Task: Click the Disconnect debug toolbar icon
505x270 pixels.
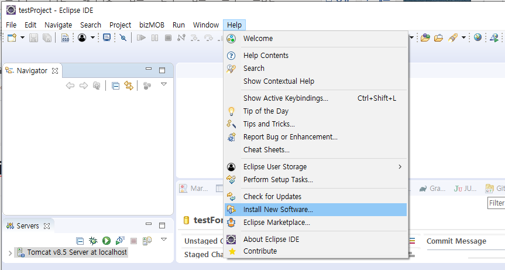Action: (181, 37)
